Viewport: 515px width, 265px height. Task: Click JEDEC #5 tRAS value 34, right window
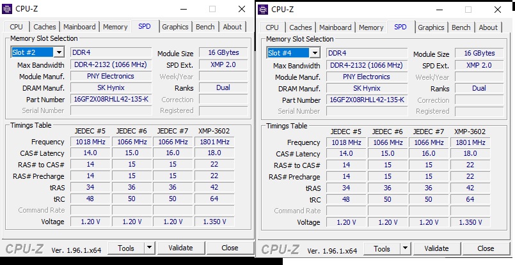tap(346, 188)
